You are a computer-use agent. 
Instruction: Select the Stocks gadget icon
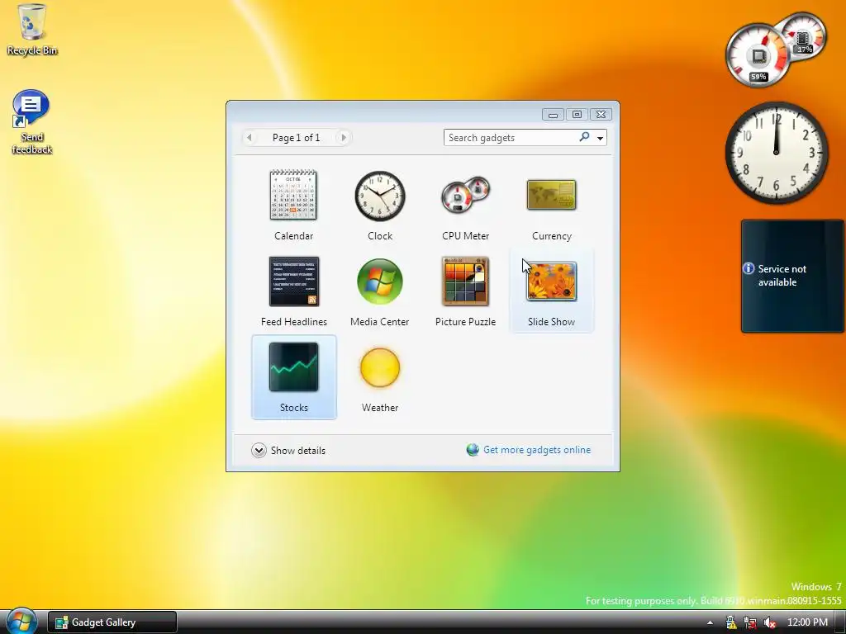[x=293, y=367]
